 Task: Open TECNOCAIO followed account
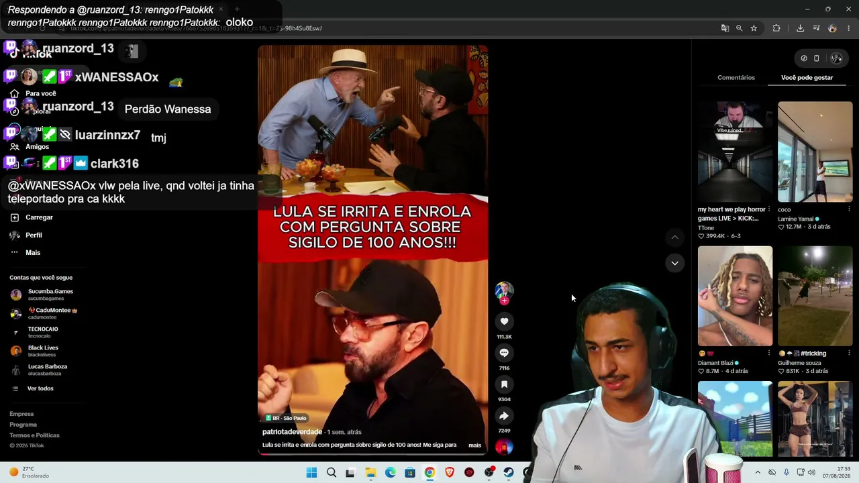coord(34,332)
